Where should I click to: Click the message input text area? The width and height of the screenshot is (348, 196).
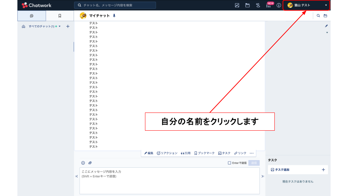(169, 181)
